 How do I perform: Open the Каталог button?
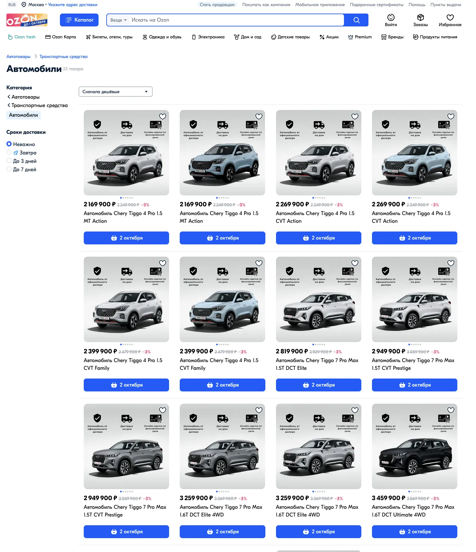79,20
